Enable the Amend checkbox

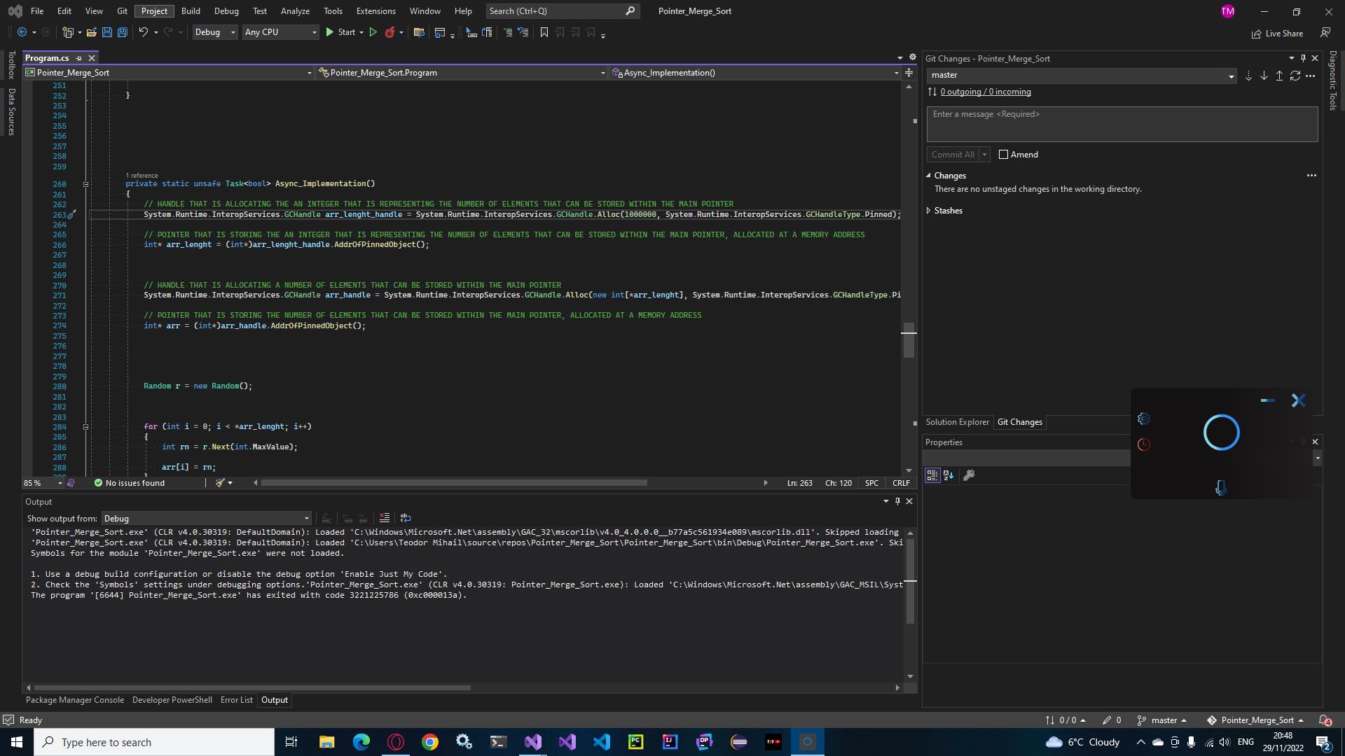click(x=1004, y=154)
